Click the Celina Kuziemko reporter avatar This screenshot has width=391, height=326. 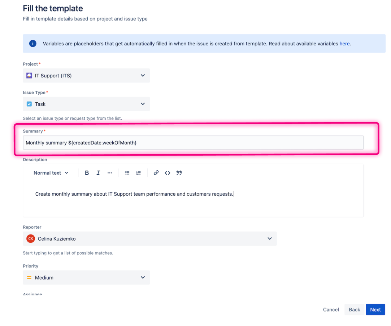[31, 238]
